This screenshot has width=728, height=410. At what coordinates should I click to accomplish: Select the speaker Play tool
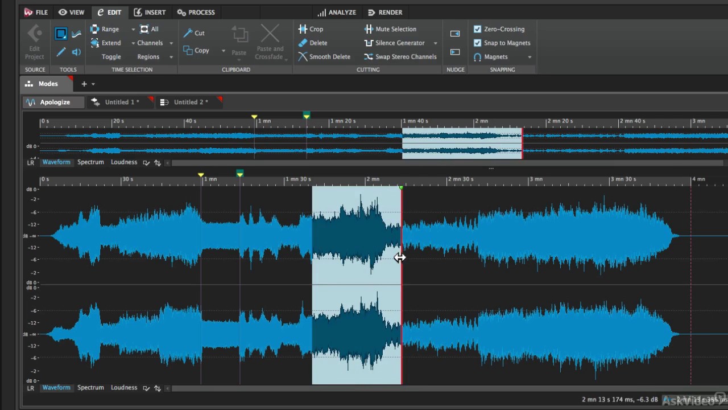(x=76, y=52)
